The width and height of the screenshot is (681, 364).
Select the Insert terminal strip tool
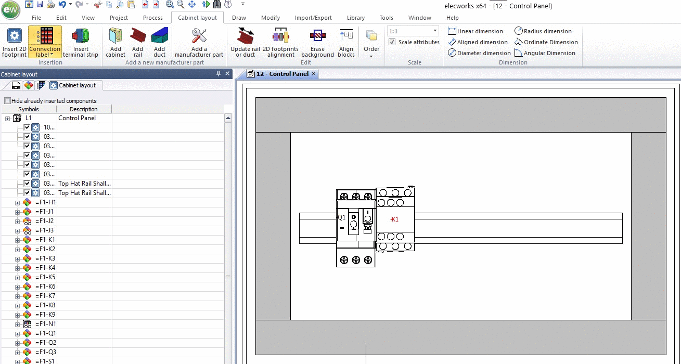81,42
